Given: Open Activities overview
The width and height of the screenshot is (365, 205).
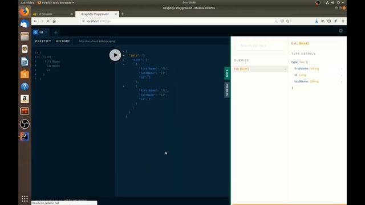Looking at the screenshot, I should point(27,2).
